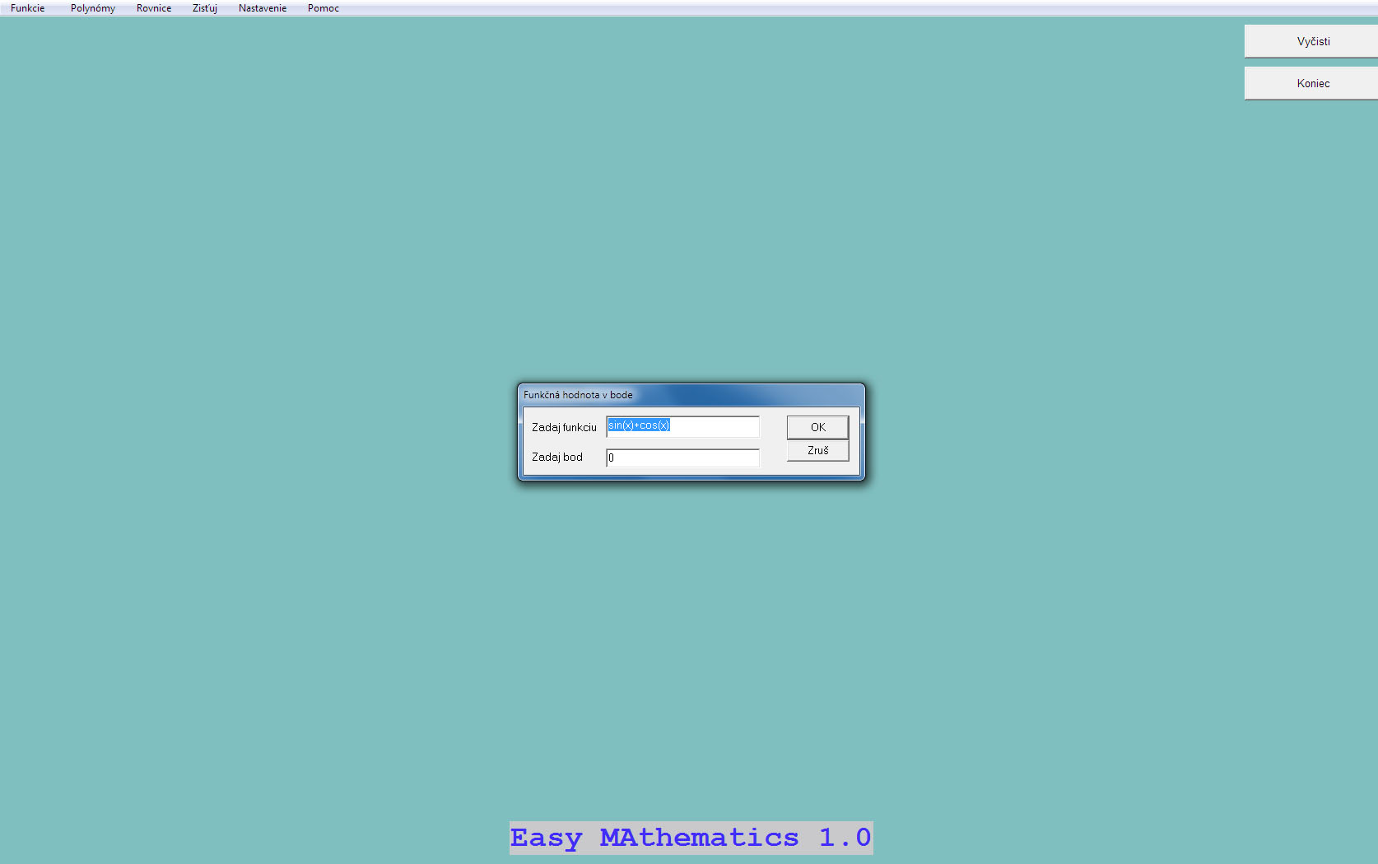Focus the Zadaj bod input field
The width and height of the screenshot is (1378, 864).
(x=683, y=458)
